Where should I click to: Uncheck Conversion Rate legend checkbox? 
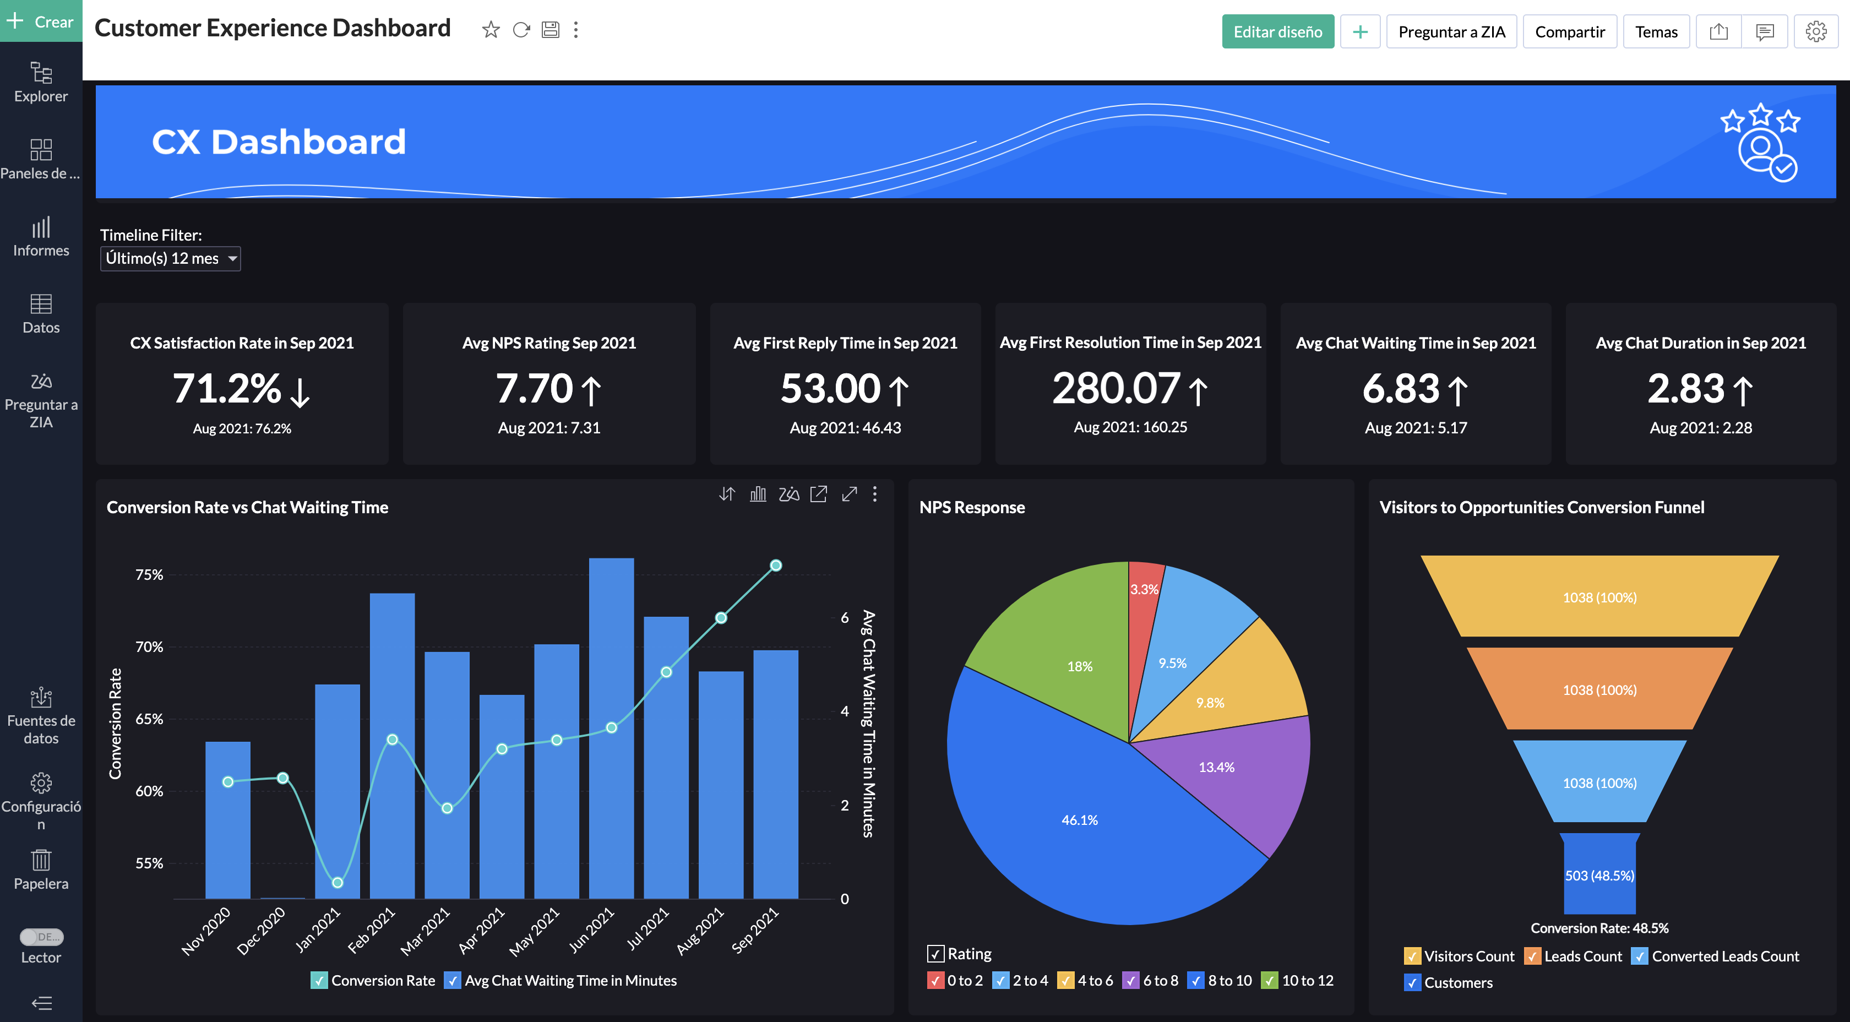point(319,980)
